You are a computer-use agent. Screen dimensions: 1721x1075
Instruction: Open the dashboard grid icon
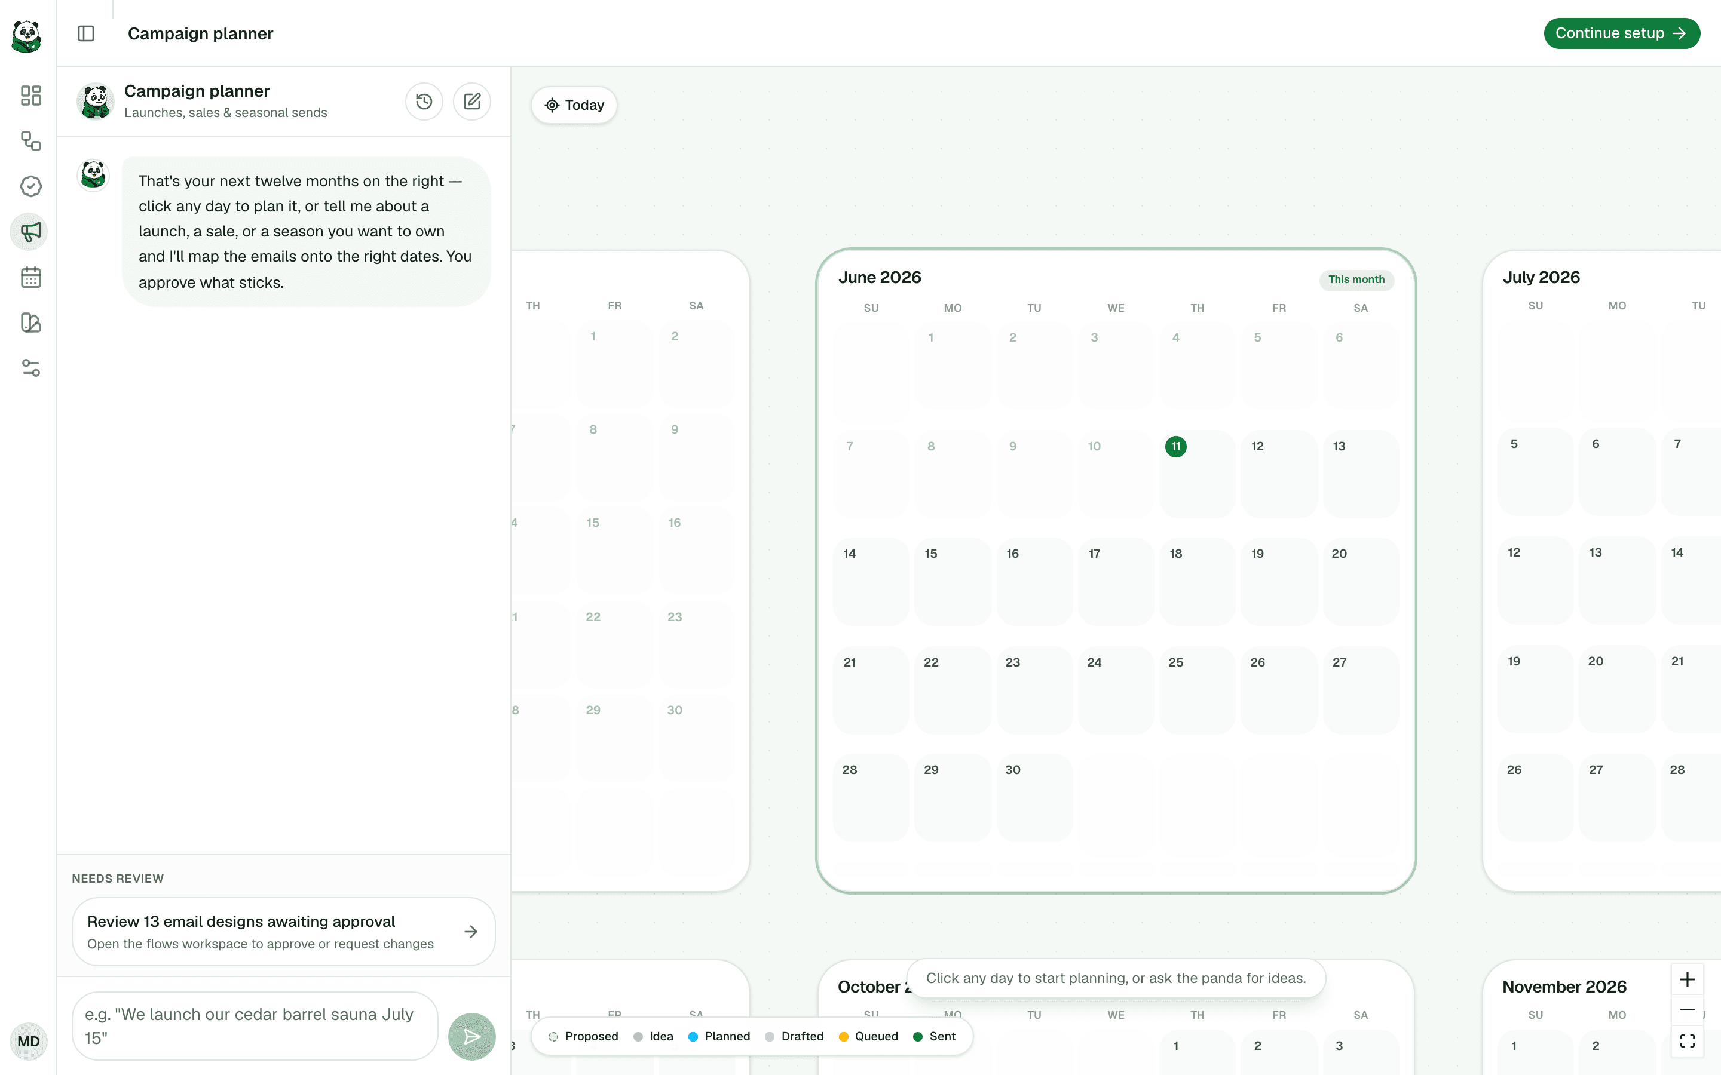[x=30, y=96]
